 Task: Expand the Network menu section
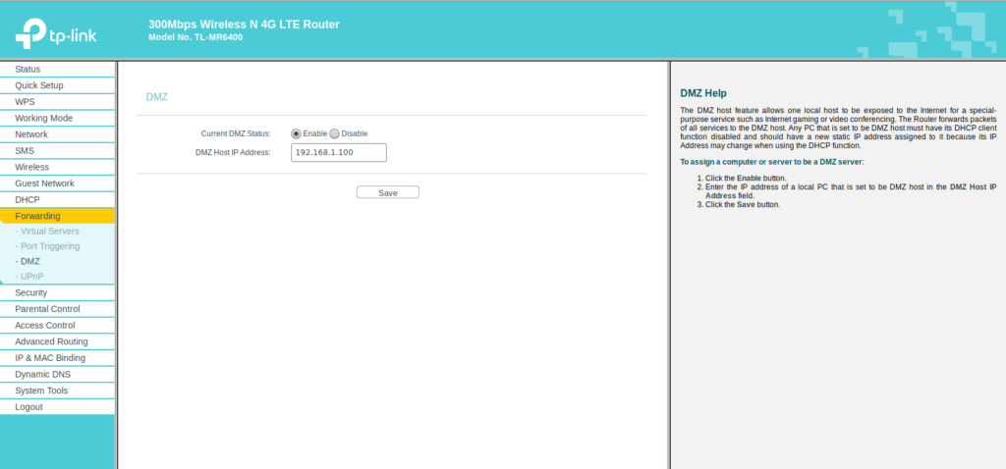point(31,134)
